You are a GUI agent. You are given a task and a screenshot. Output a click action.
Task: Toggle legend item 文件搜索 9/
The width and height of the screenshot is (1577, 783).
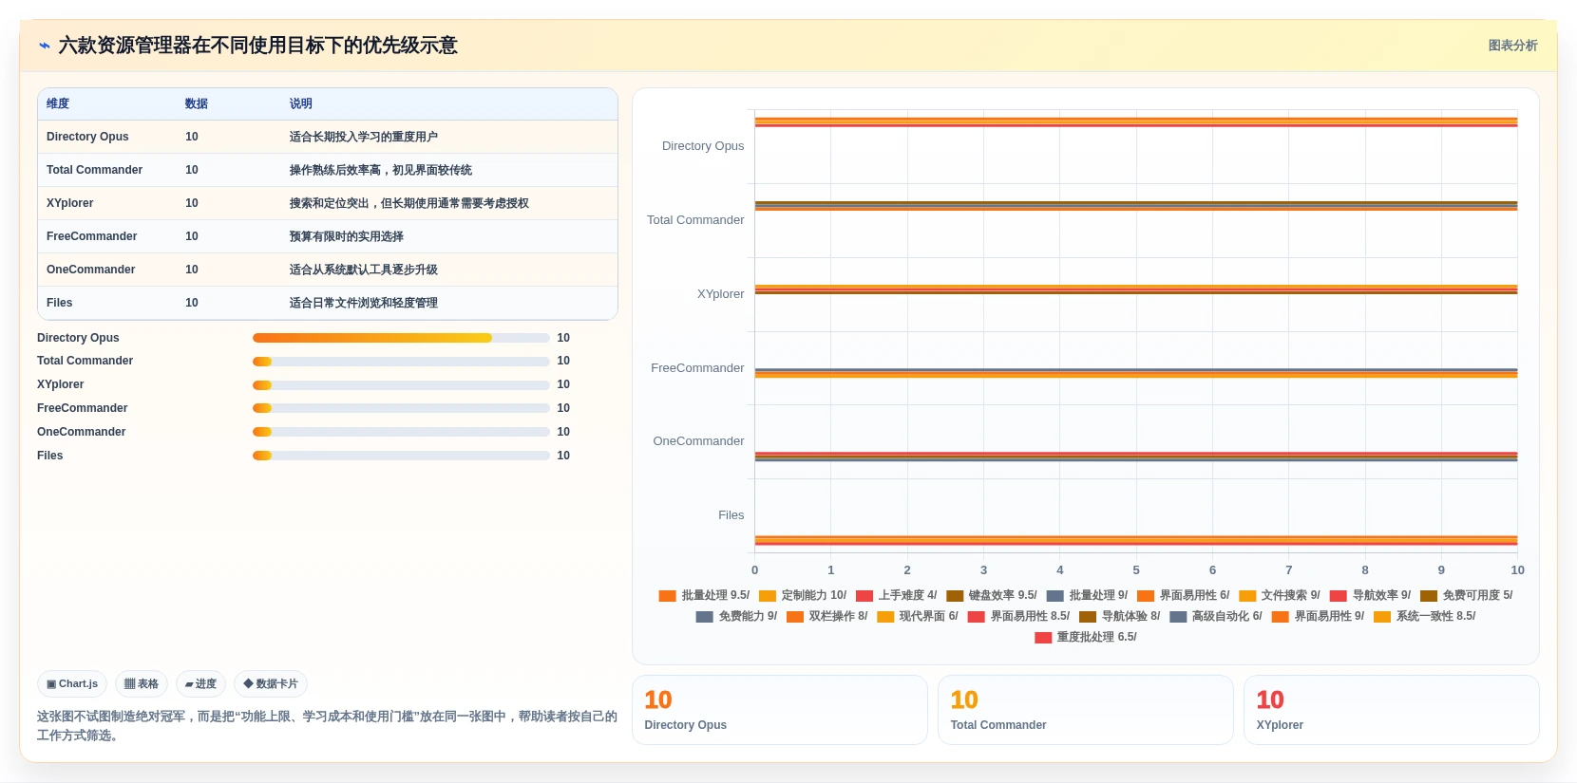[1279, 595]
